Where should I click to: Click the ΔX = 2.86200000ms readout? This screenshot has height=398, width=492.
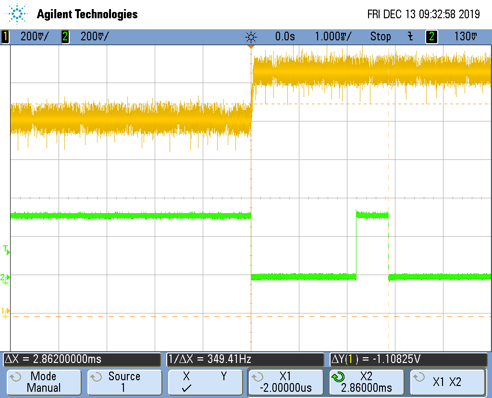click(x=82, y=359)
